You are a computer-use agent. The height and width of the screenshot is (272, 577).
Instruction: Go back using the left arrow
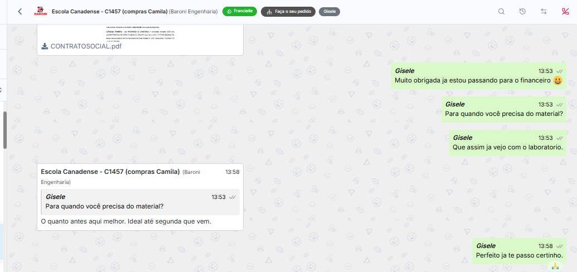(x=20, y=11)
